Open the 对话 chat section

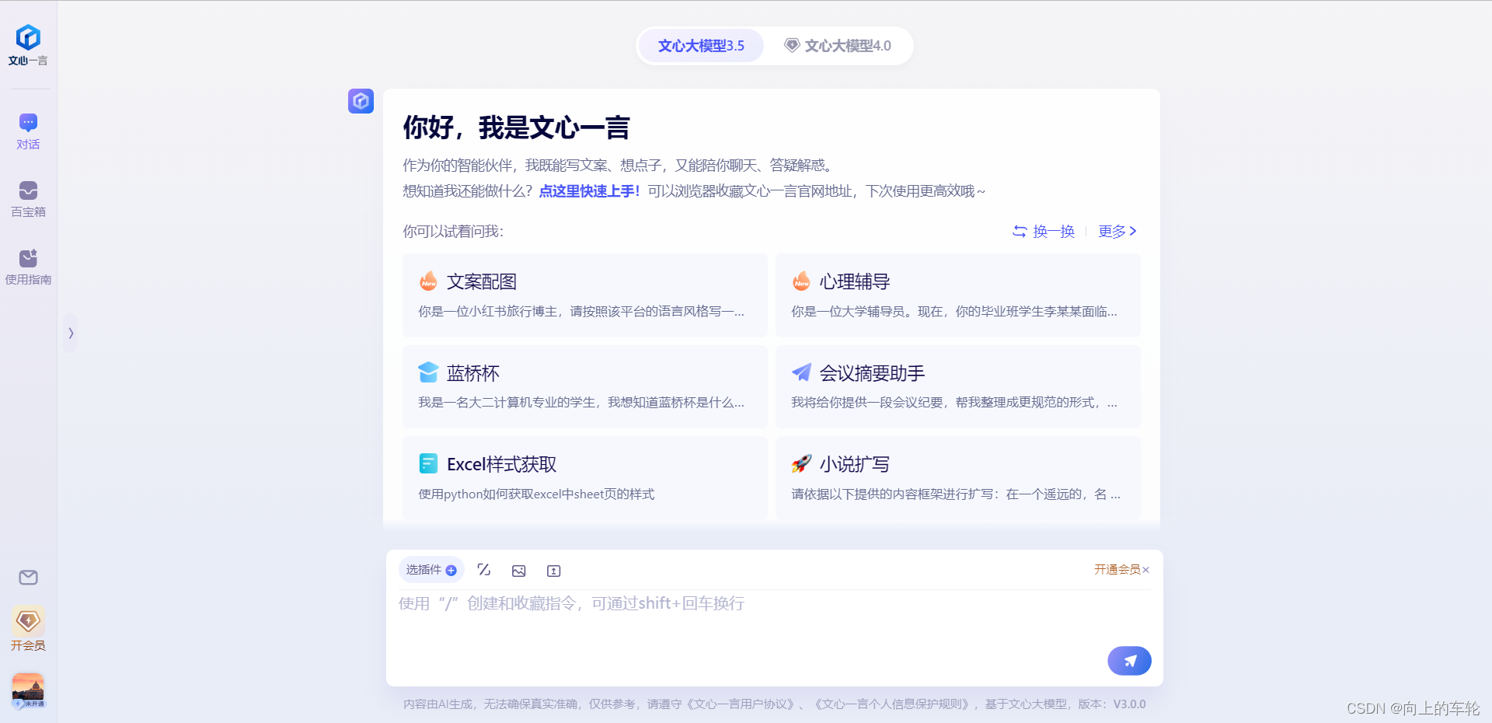(28, 131)
